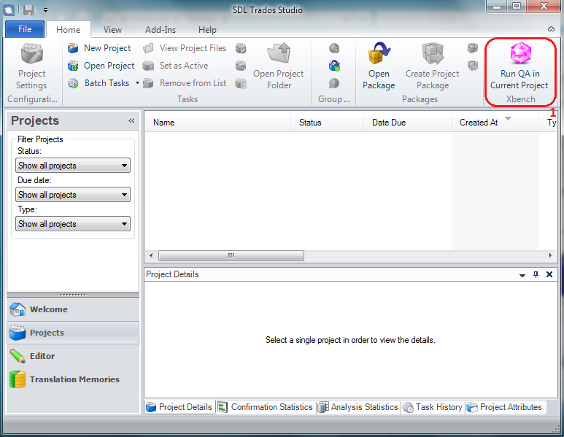Screen dimensions: 564x437
Task: Open the Help ribbon tab
Action: [207, 29]
